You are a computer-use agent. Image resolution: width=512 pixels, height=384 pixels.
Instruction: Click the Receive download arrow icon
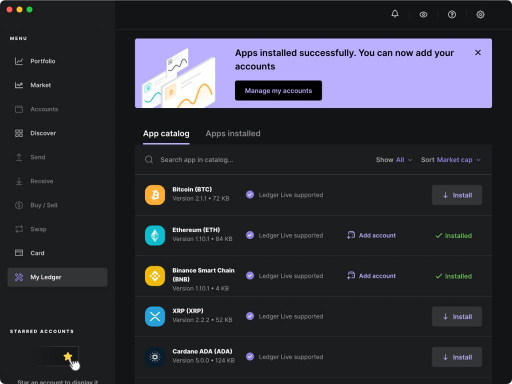[19, 181]
